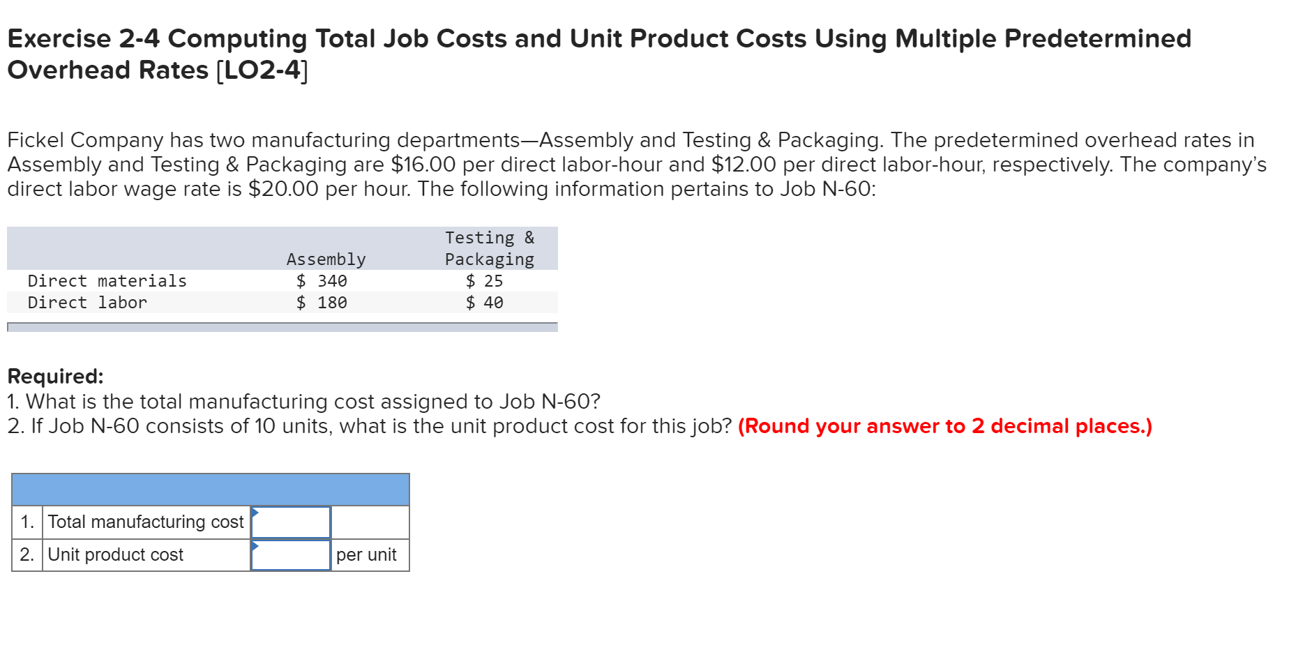Click the per unit label
The width and height of the screenshot is (1312, 650).
tap(366, 554)
